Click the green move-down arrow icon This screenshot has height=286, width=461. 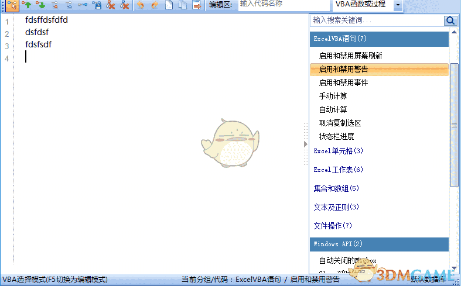pyautogui.click(x=40, y=5)
